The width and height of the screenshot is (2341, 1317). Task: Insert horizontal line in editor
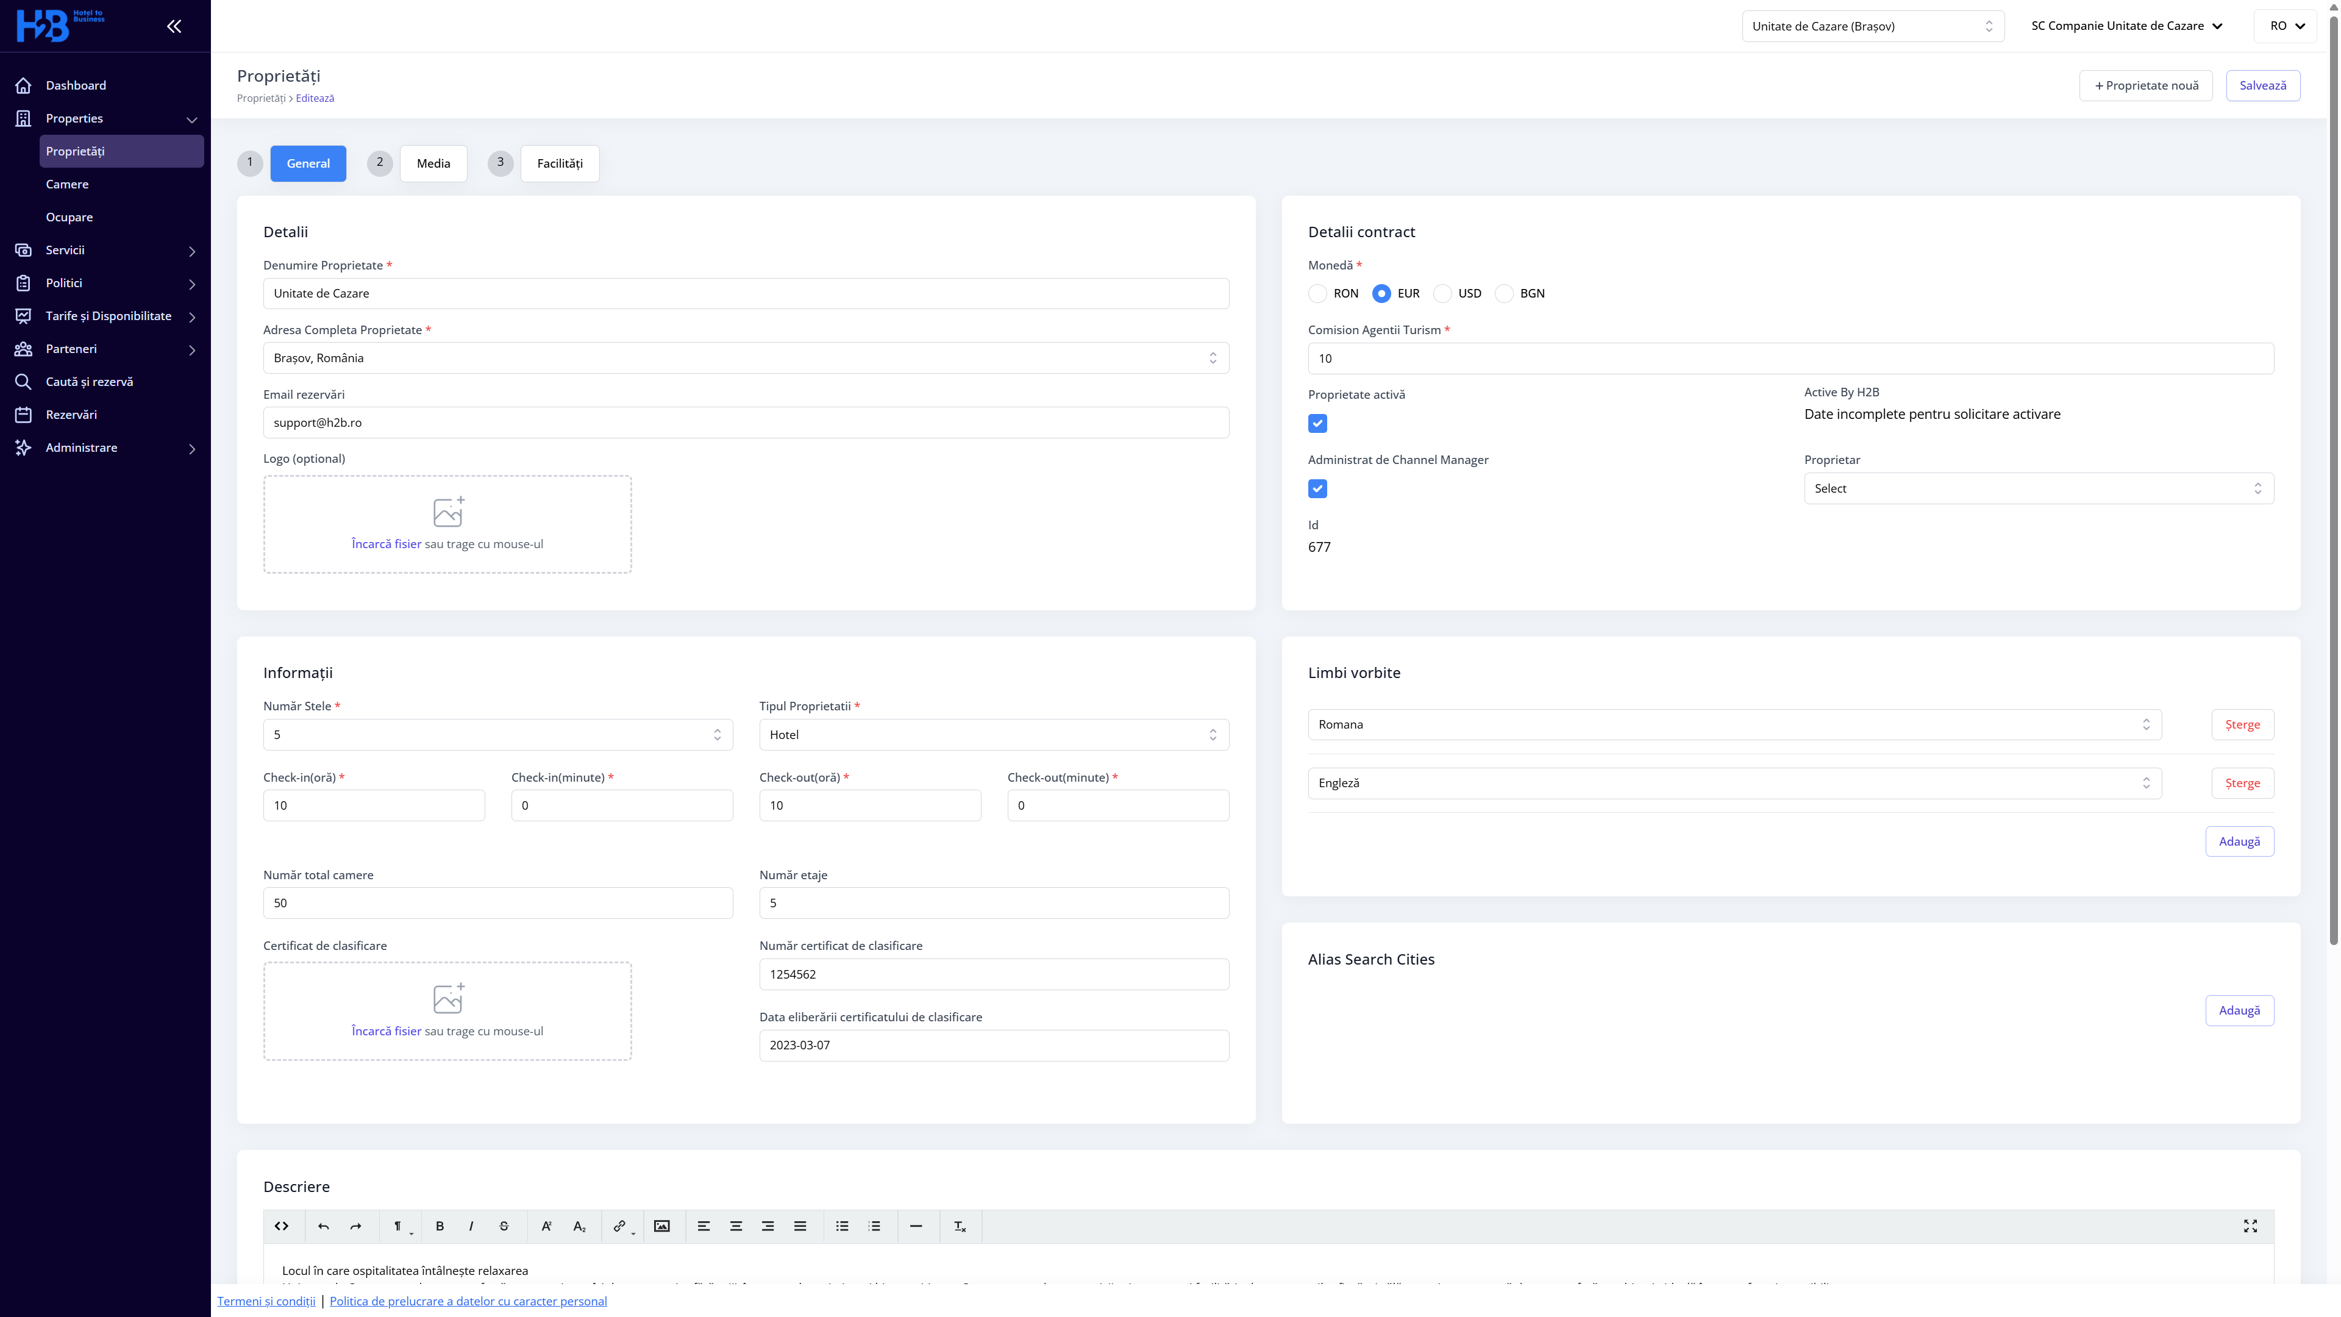pos(916,1226)
